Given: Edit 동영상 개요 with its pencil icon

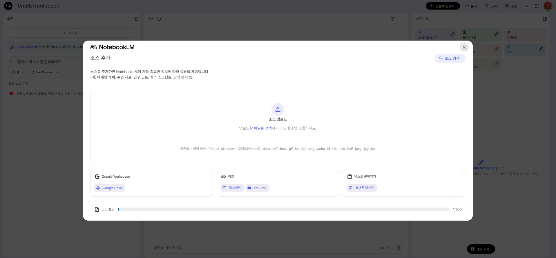Looking at the screenshot, I should [x=497, y=34].
